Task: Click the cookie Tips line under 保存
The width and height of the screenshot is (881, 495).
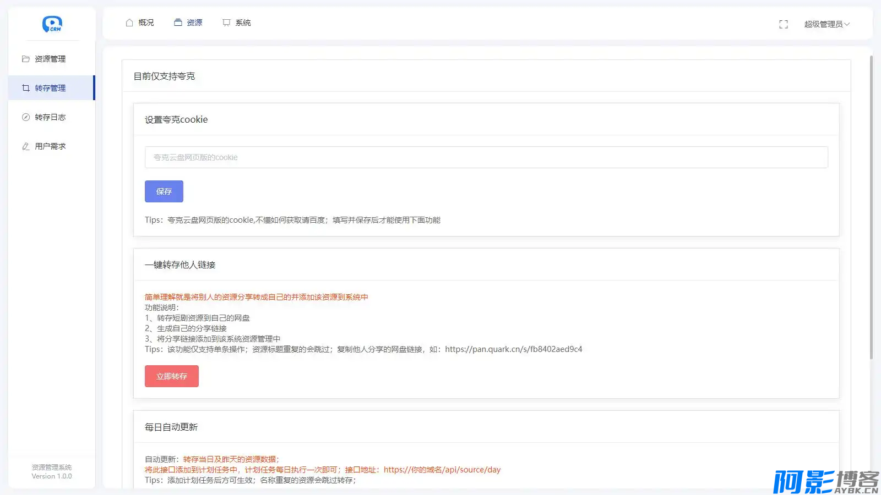Action: click(292, 220)
